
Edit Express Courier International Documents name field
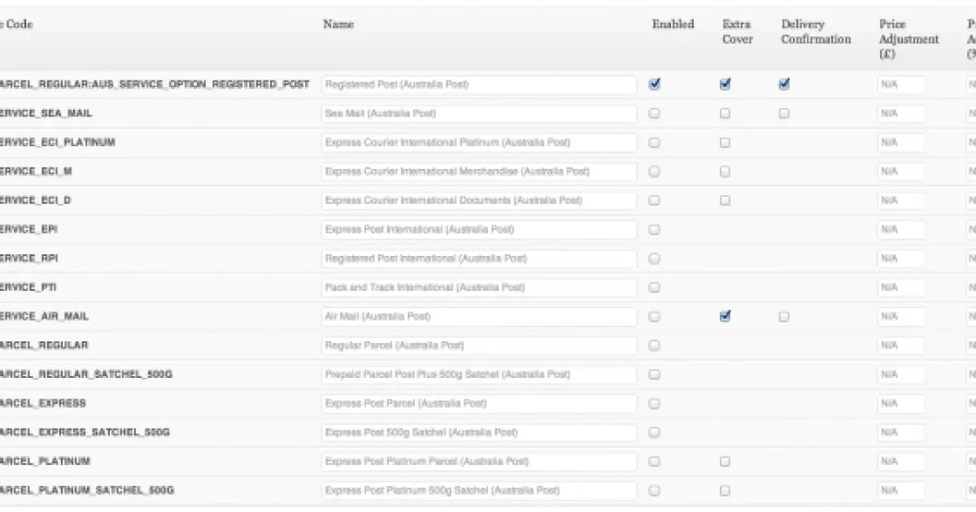pos(479,201)
